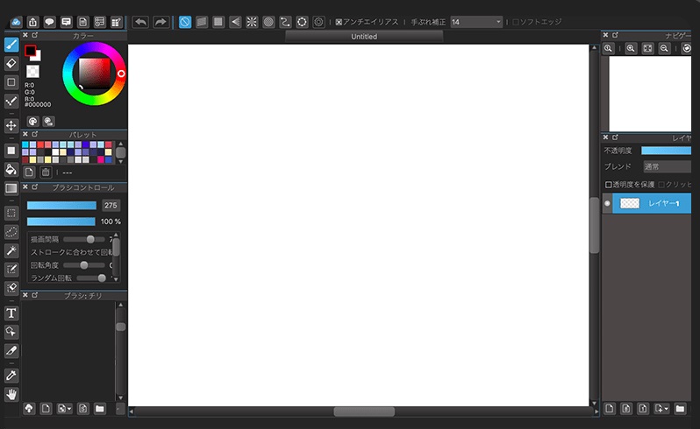
Task: Enable curve snap
Action: coord(285,22)
